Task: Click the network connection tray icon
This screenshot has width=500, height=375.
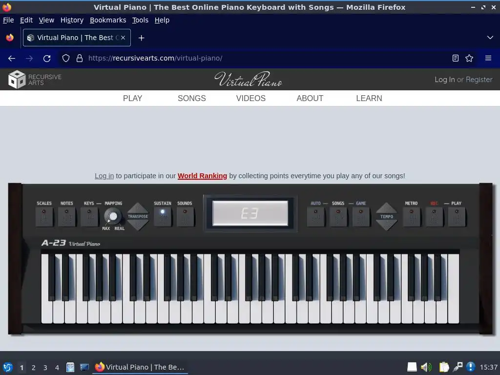Action: 458,367
